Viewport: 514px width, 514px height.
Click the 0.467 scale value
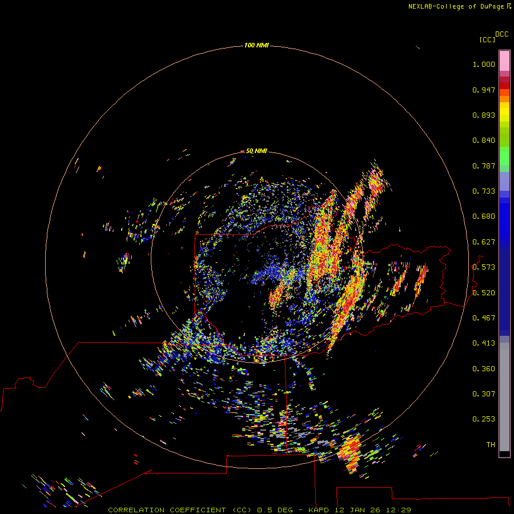[484, 318]
